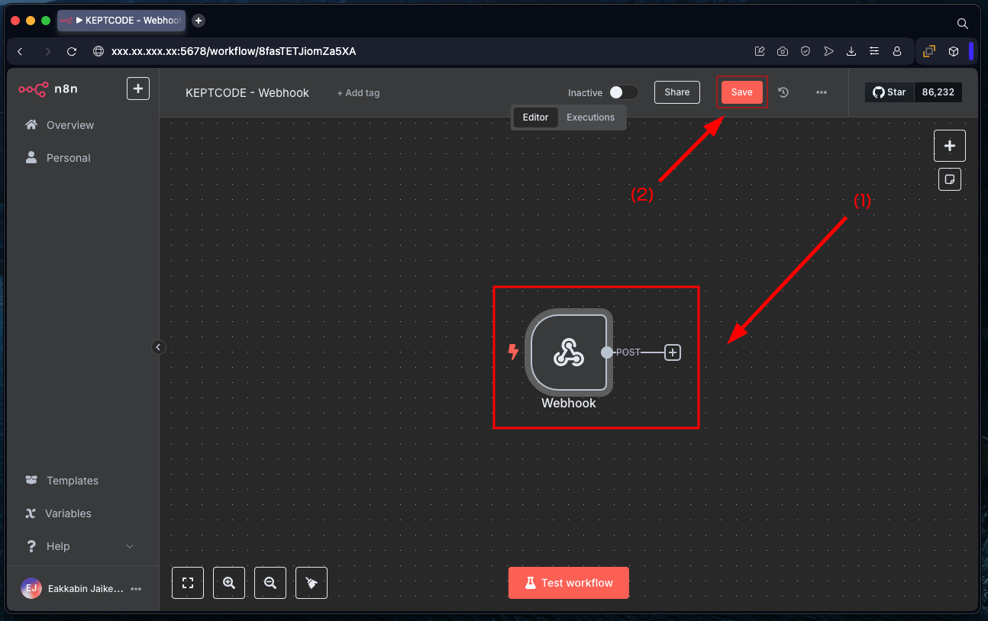988x621 pixels.
Task: Click the fit to view icon
Action: [x=188, y=583]
